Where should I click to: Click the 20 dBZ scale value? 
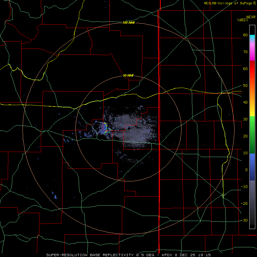pyautogui.click(x=245, y=136)
